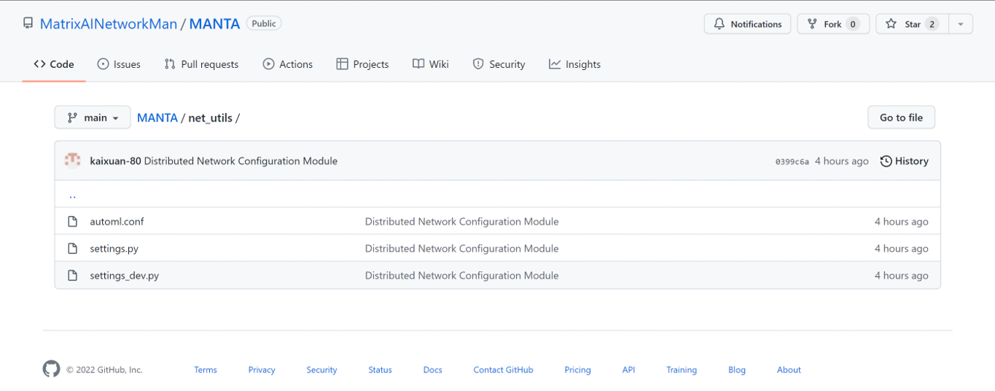Screen dimensions: 995x391
Task: Open kaixuan-80 author profile link
Action: tap(115, 161)
